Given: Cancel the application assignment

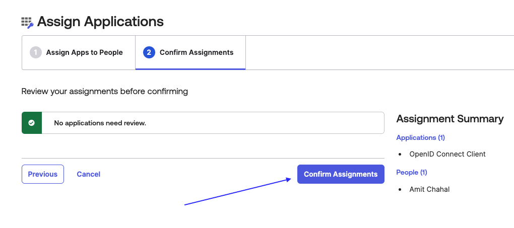Looking at the screenshot, I should coord(88,174).
